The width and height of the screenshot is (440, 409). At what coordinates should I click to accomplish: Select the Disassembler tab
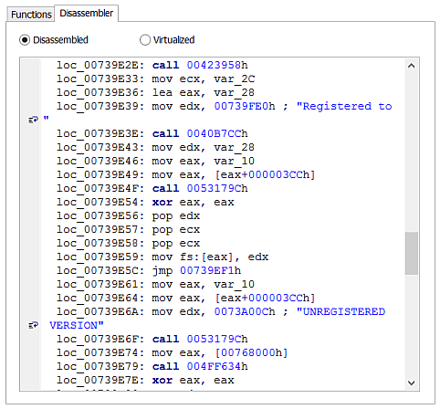tap(87, 13)
